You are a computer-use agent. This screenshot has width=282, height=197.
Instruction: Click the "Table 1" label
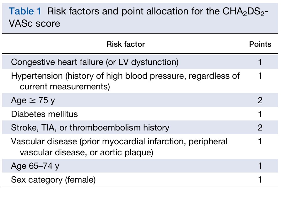[25, 12]
